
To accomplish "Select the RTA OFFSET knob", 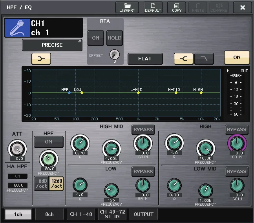I will (115, 54).
